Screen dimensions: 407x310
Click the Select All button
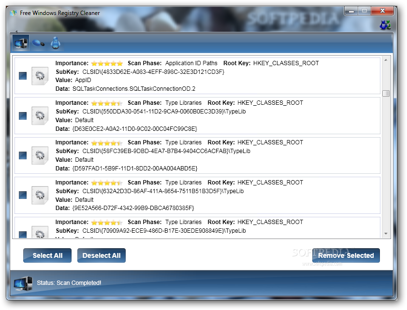[47, 255]
